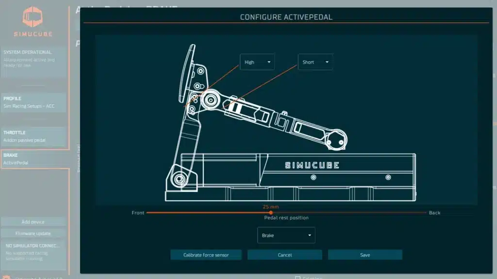Click the Front end of the rest slider
Viewport: 497px width, 279px height.
point(138,213)
